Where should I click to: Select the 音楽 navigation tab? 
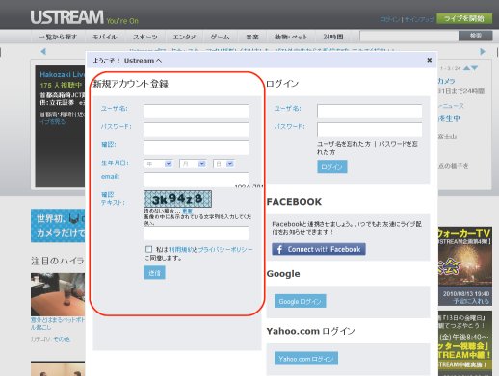[252, 37]
